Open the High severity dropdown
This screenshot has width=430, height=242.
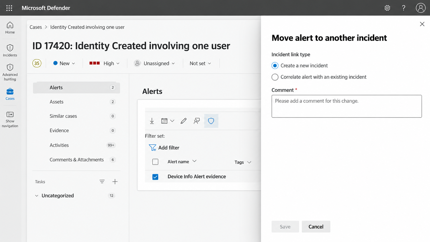coord(104,63)
